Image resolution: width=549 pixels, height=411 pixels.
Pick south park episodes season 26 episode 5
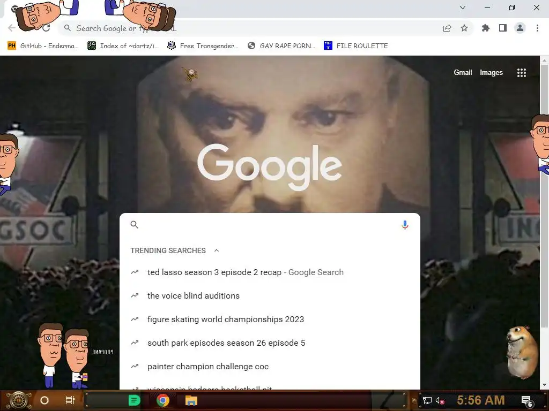coord(270,343)
